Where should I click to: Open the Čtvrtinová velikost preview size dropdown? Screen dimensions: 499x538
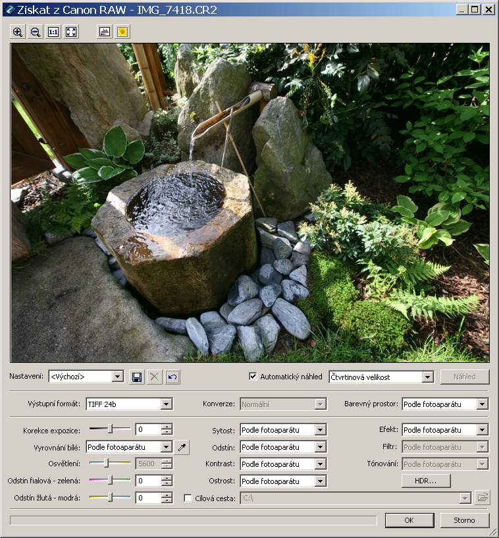[x=427, y=377]
